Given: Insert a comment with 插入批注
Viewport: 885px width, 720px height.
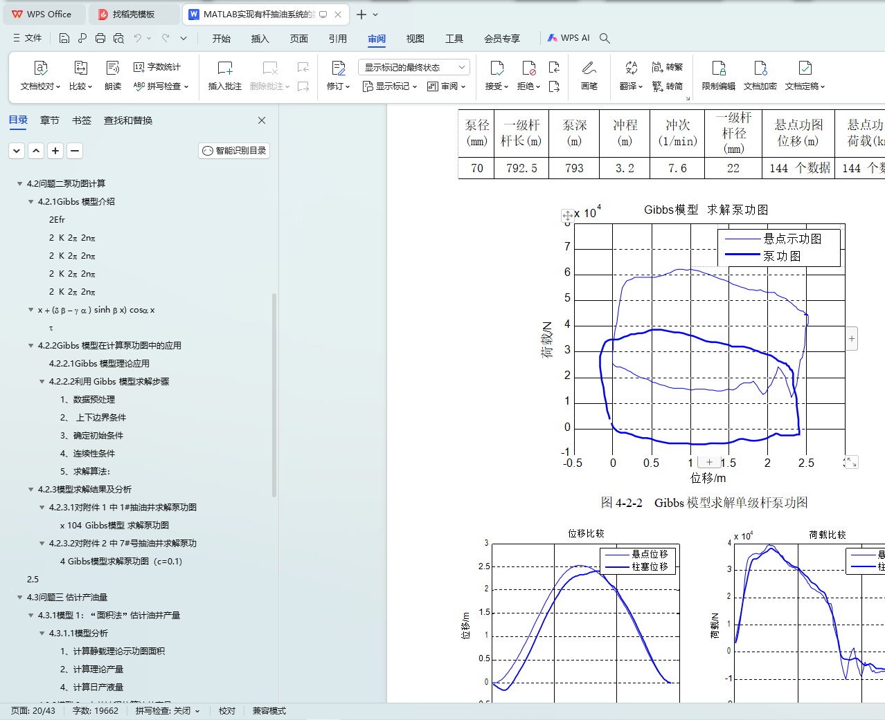Looking at the screenshot, I should coord(225,76).
